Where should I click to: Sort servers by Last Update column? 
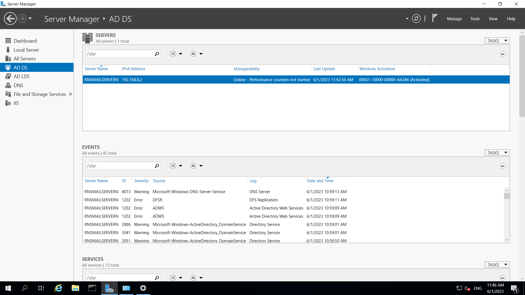324,69
